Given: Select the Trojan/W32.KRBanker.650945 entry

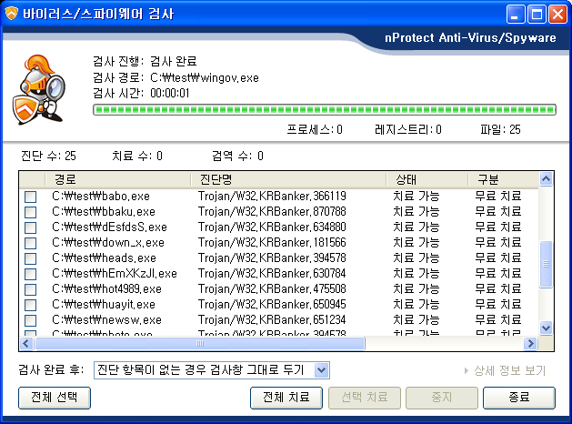Looking at the screenshot, I should [x=272, y=304].
